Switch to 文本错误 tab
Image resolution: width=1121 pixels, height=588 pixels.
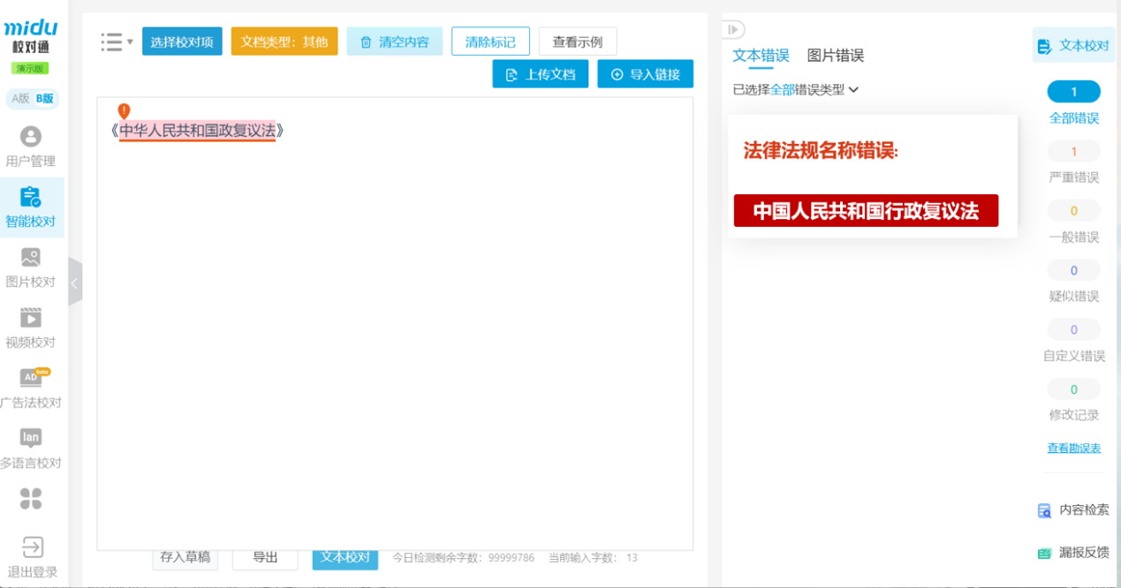pos(761,56)
